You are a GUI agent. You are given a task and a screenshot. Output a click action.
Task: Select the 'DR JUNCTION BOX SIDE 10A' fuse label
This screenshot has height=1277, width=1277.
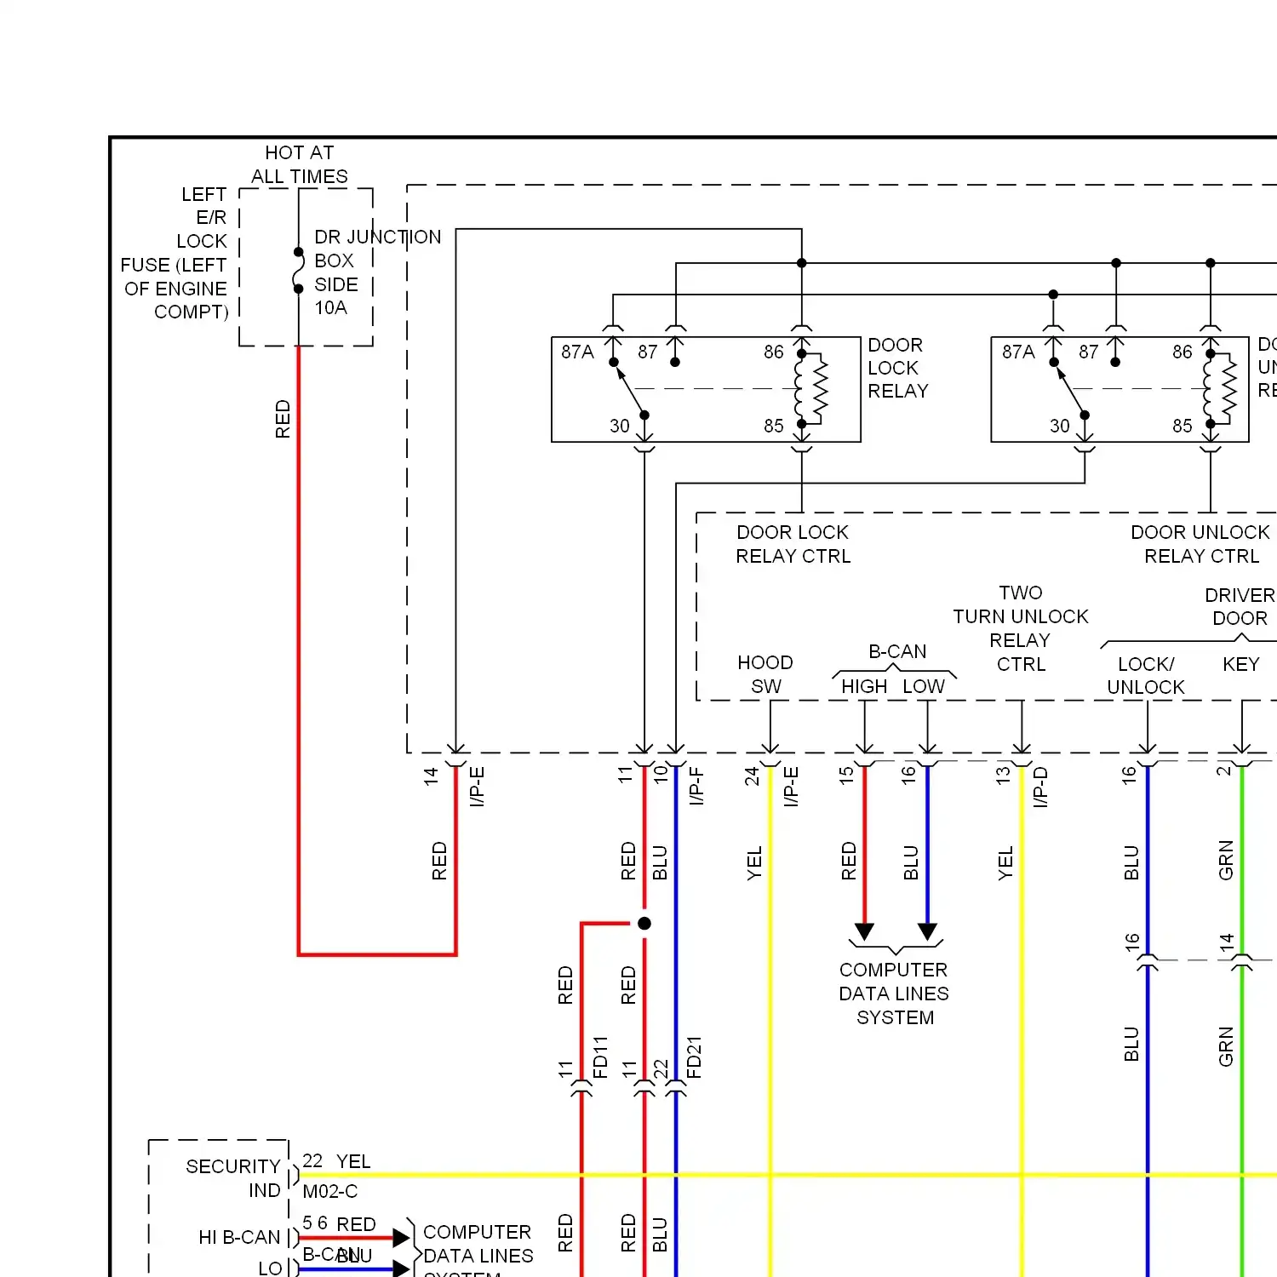tap(378, 272)
